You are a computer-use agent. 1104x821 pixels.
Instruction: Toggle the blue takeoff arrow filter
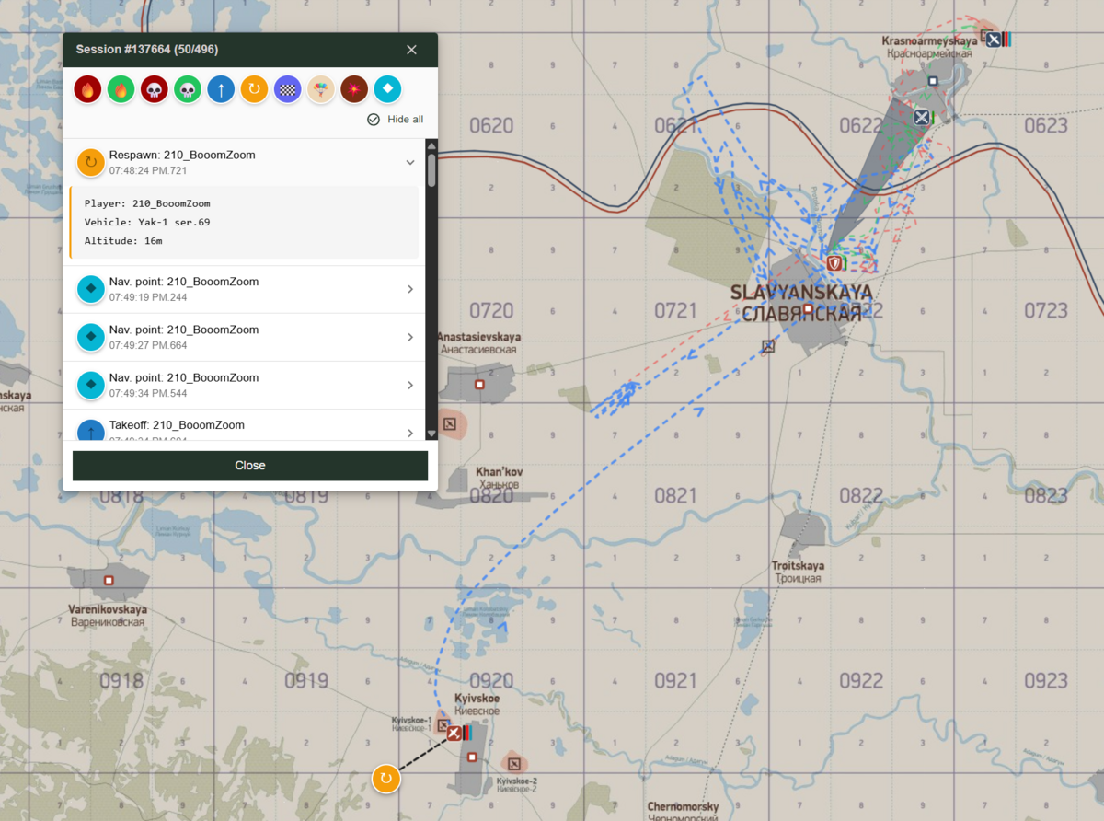click(221, 89)
